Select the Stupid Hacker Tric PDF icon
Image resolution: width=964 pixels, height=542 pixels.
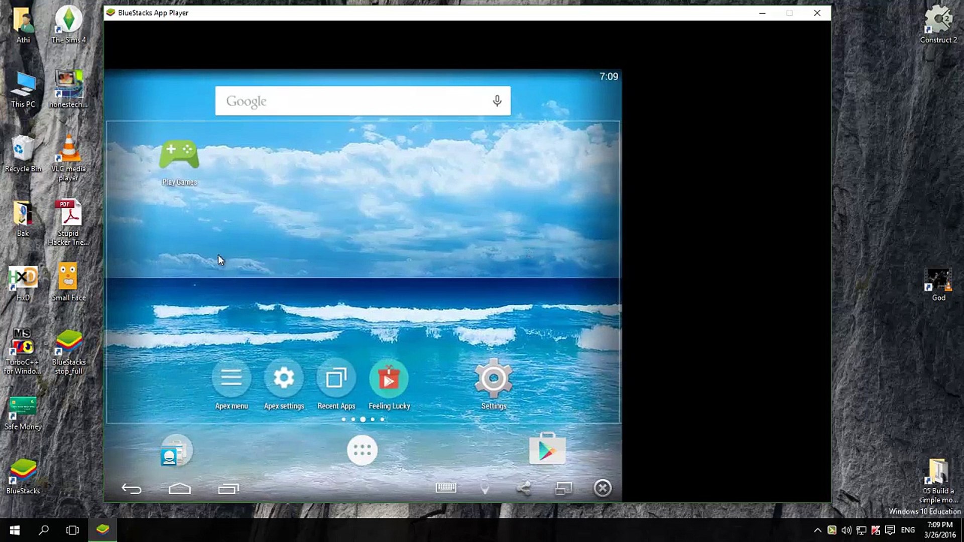point(69,222)
